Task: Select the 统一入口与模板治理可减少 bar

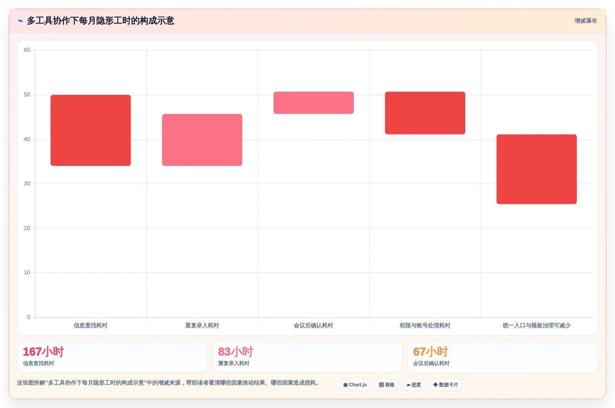Action: coord(537,169)
